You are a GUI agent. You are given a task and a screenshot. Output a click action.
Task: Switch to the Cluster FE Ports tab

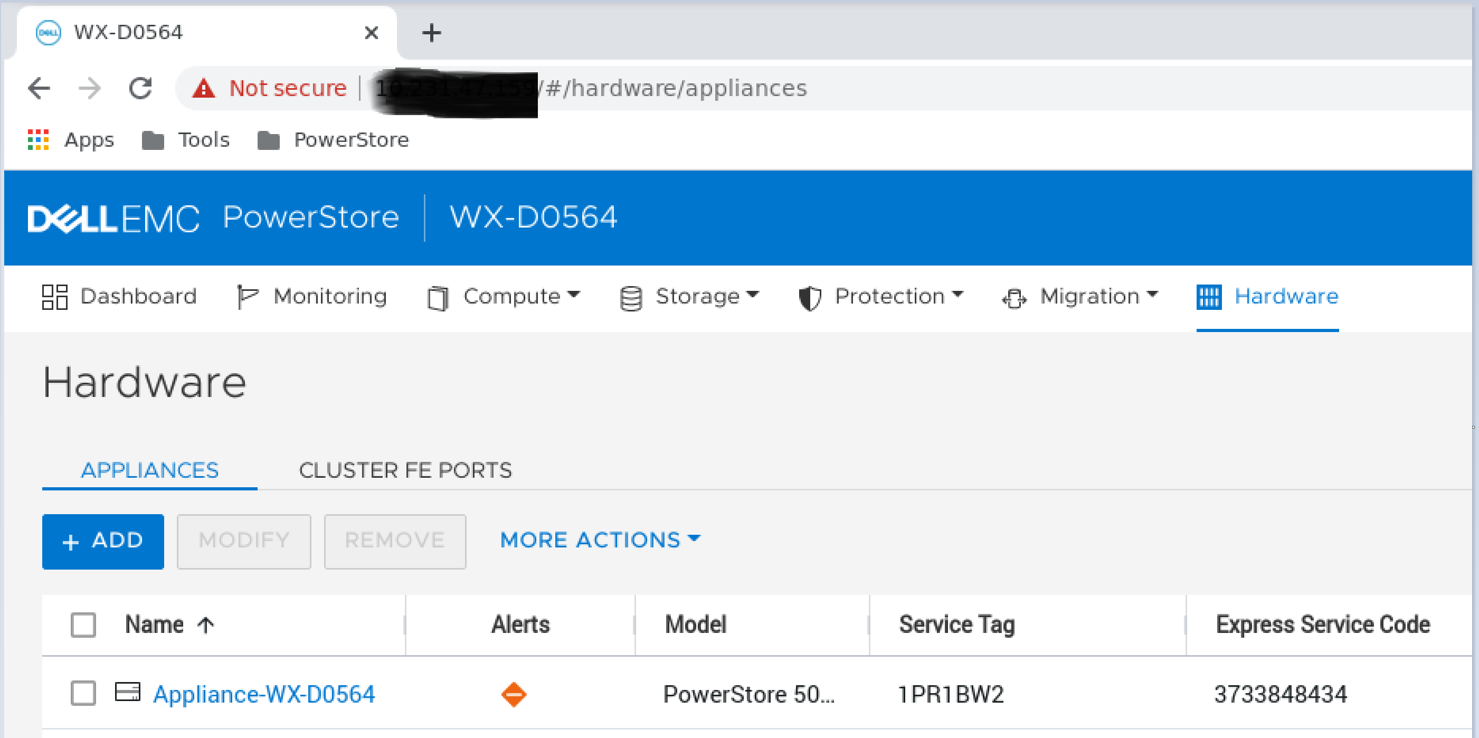click(x=405, y=470)
